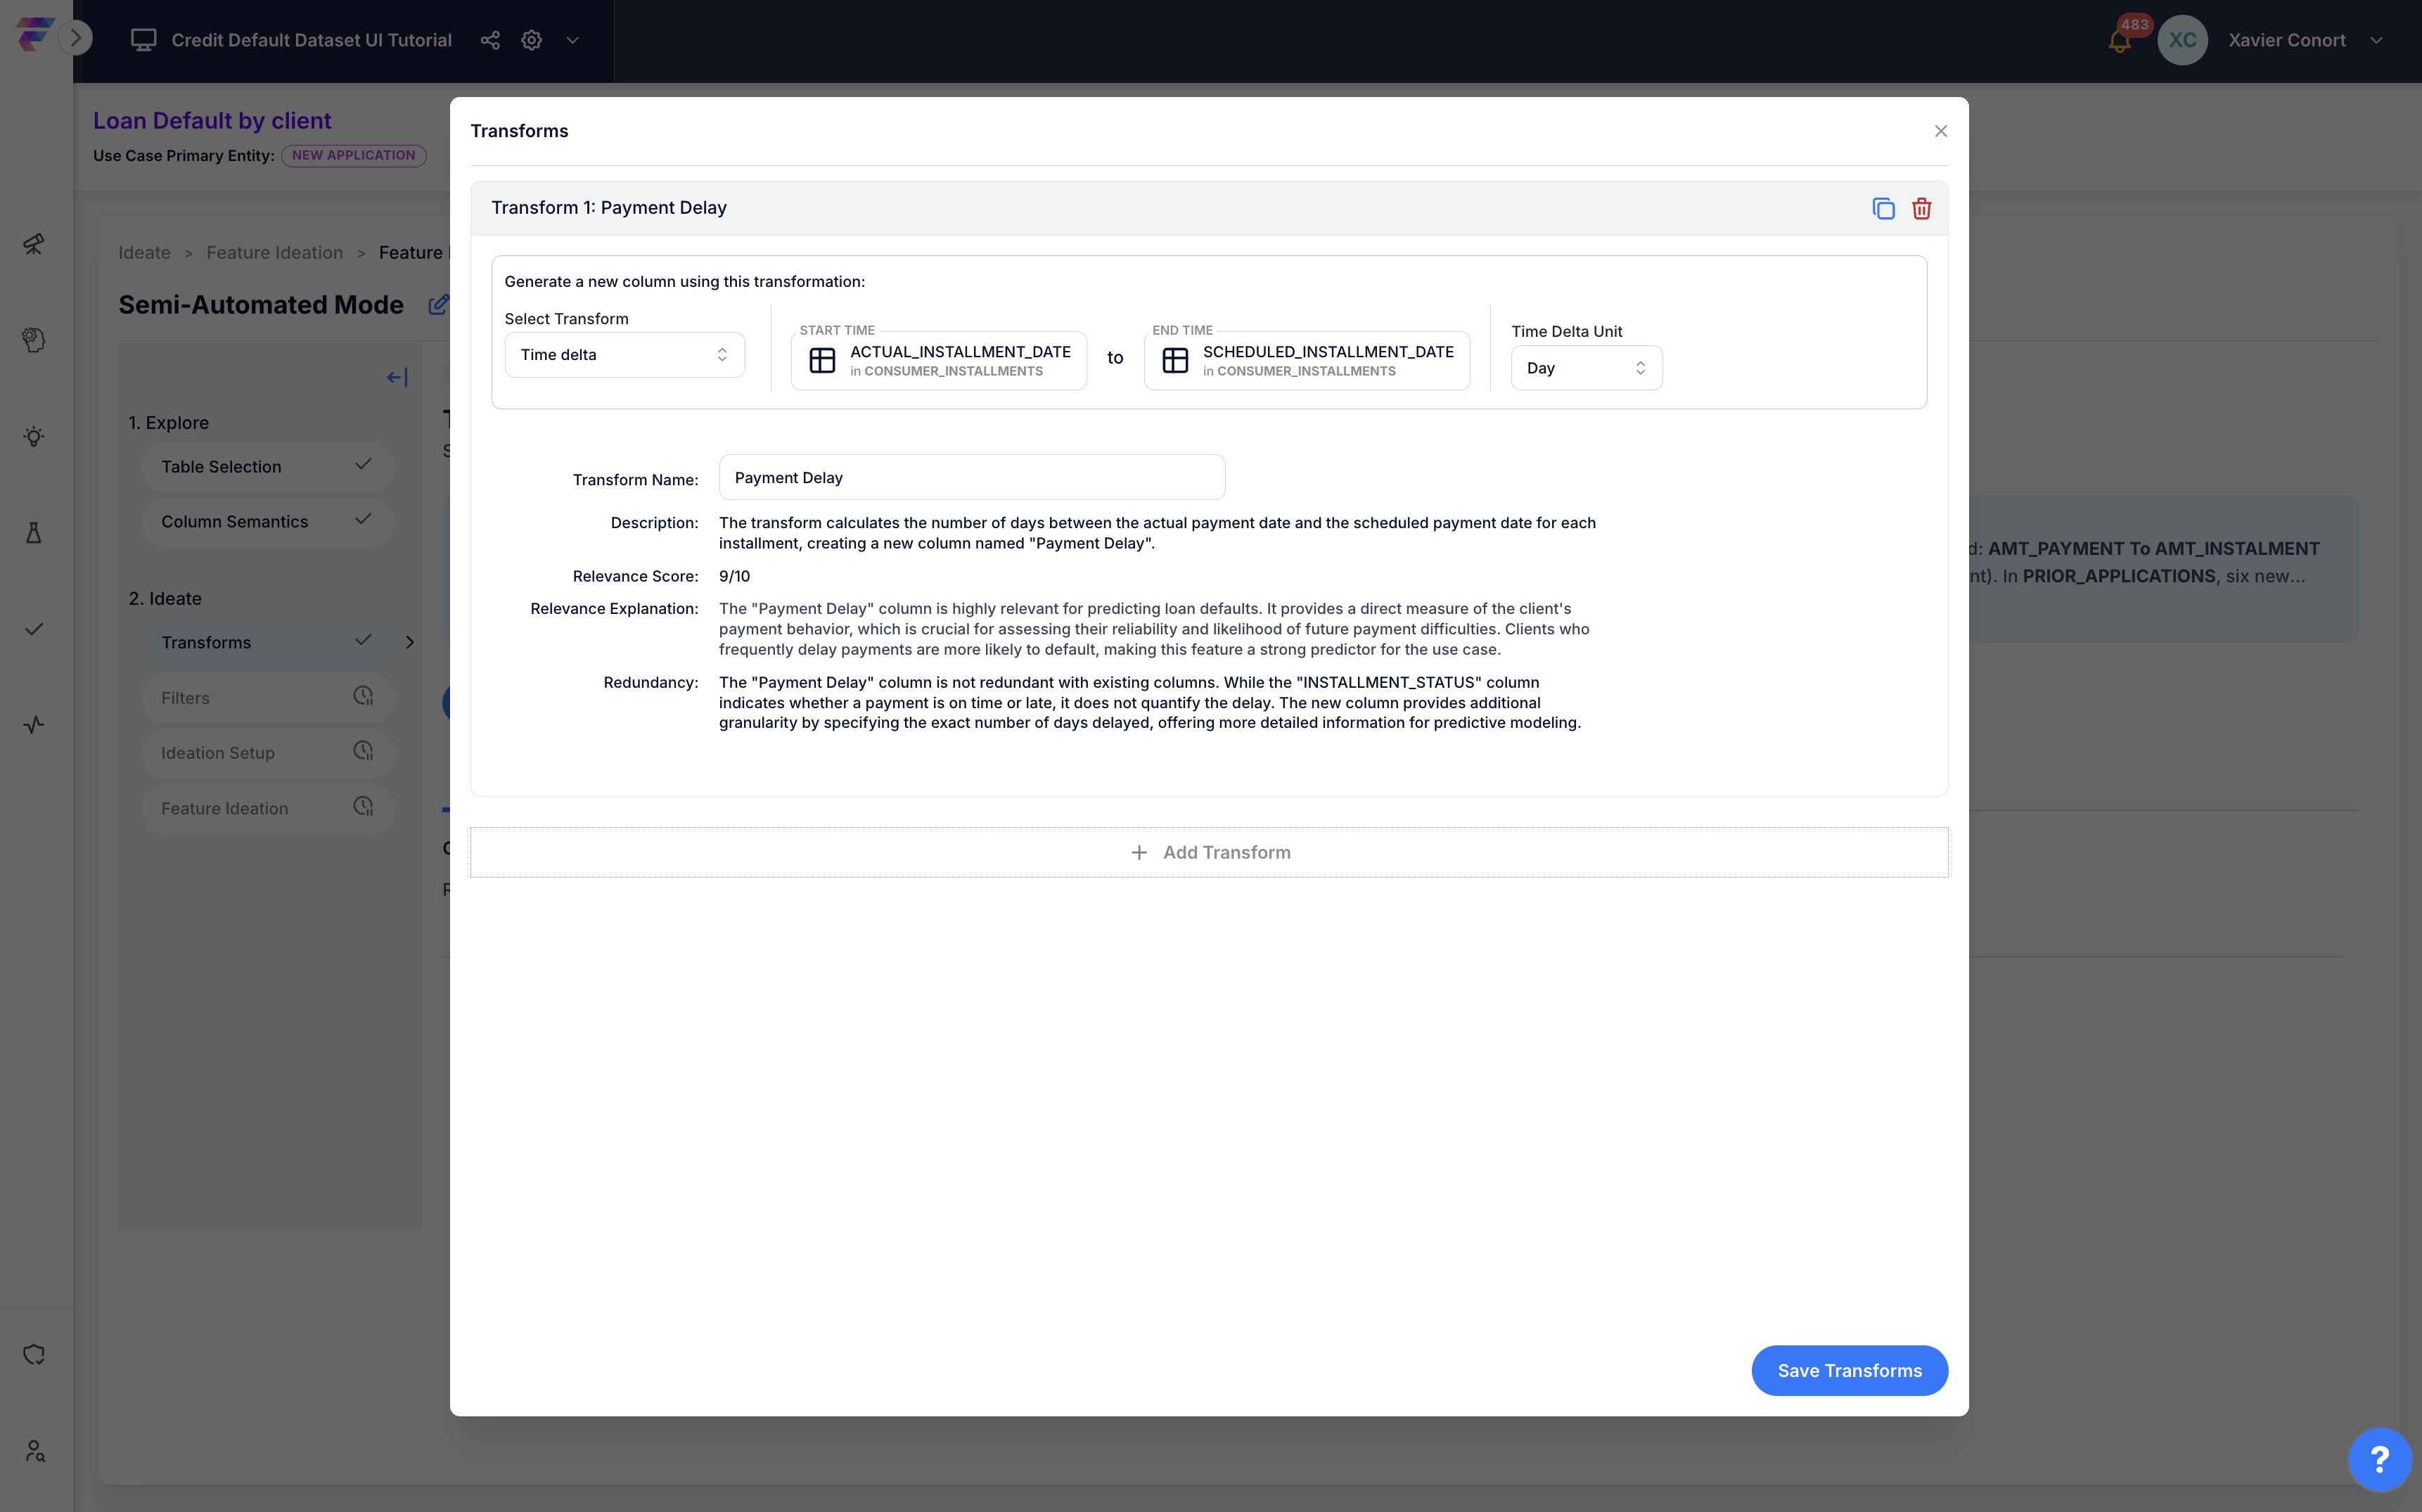
Task: Delete Transform 1 with trash icon
Action: (x=1921, y=208)
